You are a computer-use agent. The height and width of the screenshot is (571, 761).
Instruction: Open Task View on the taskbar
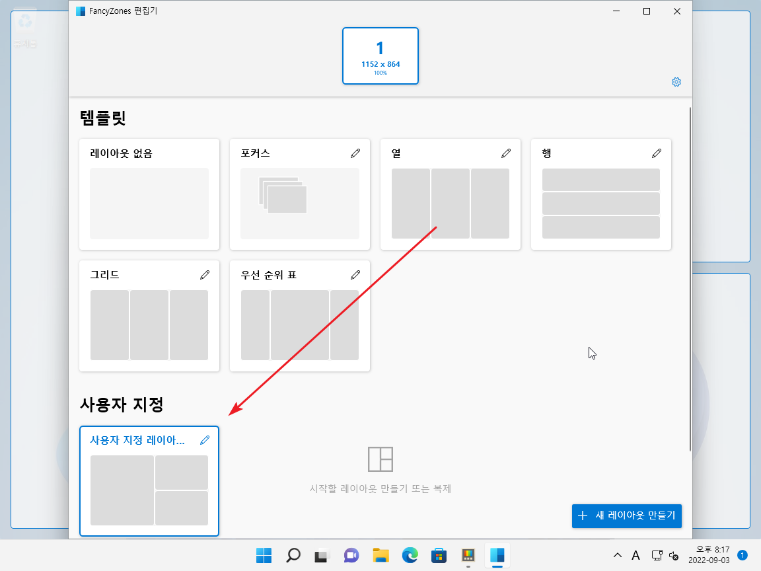[322, 555]
